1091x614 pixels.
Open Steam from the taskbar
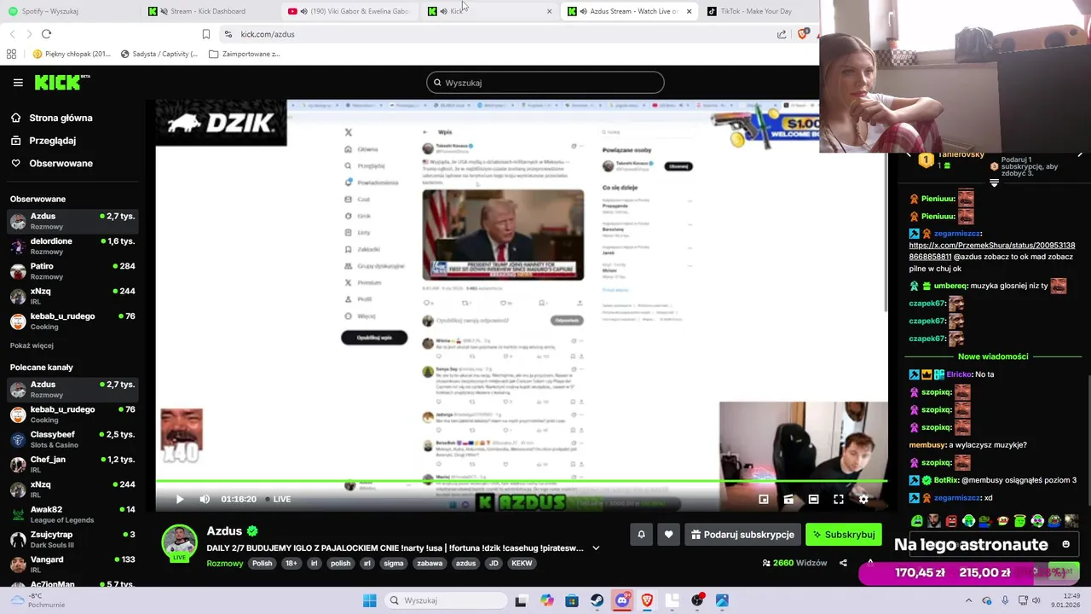[x=597, y=600]
